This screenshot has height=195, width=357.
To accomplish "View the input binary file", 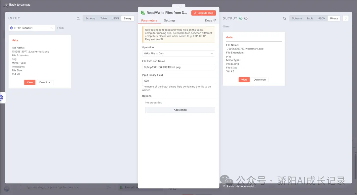I will point(30,82).
